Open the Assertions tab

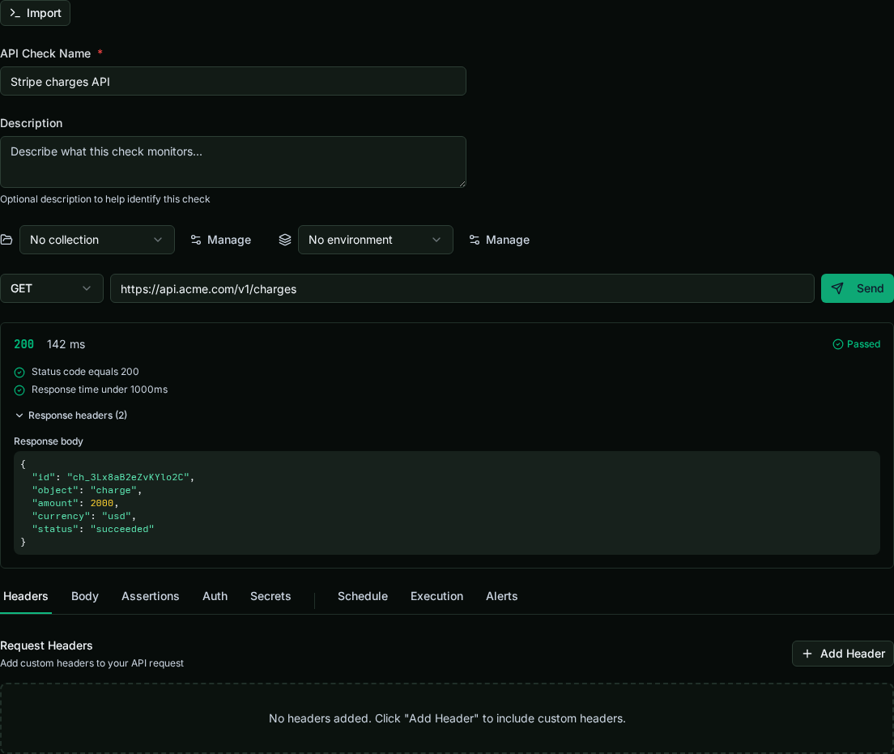pos(150,596)
